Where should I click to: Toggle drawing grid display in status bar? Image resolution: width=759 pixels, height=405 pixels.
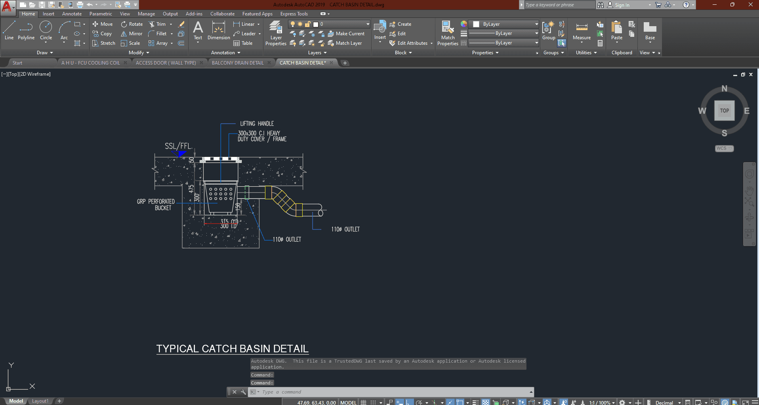tap(363, 402)
